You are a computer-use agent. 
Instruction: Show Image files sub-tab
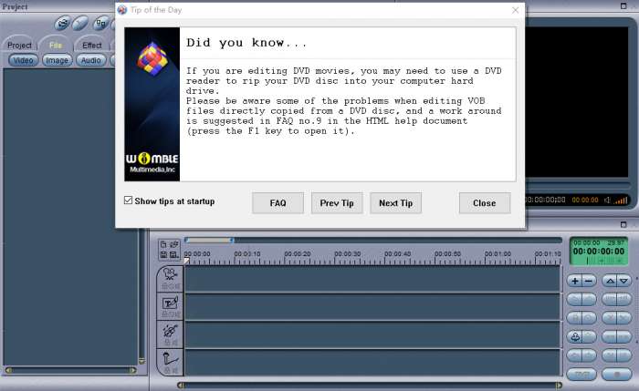tap(57, 60)
